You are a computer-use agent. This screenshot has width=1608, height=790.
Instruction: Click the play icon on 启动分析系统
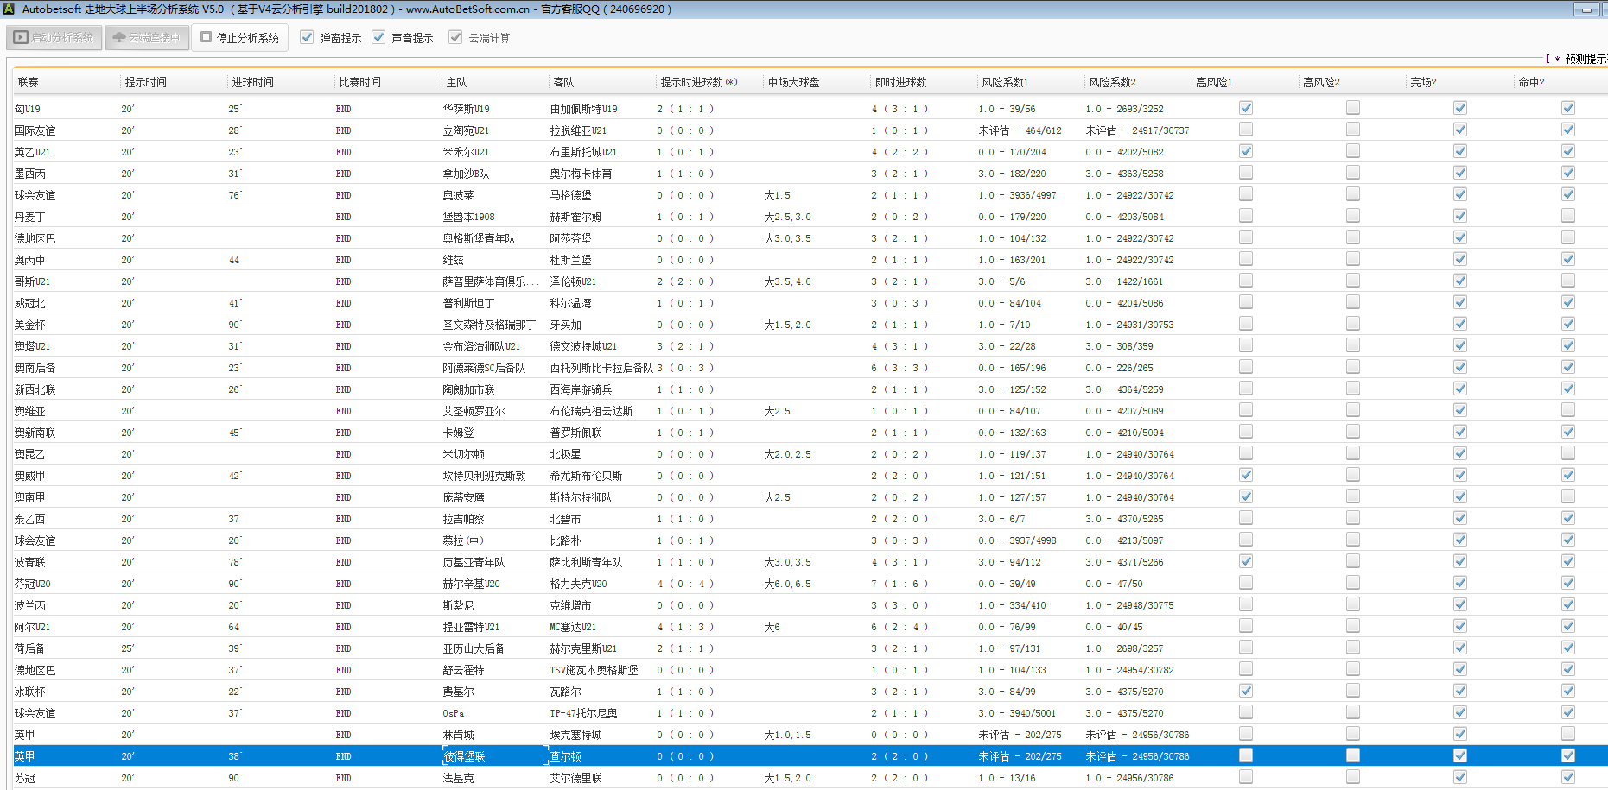[21, 38]
